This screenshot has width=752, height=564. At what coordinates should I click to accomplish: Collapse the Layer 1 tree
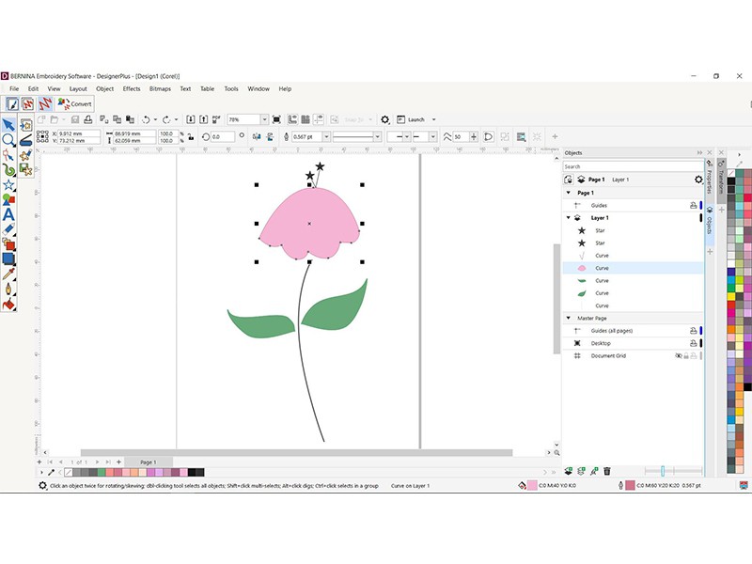[568, 217]
